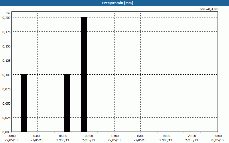This screenshot has width=229, height=143.
Task: Click the 21:00 27/05/13 time label
Action: [x=192, y=138]
